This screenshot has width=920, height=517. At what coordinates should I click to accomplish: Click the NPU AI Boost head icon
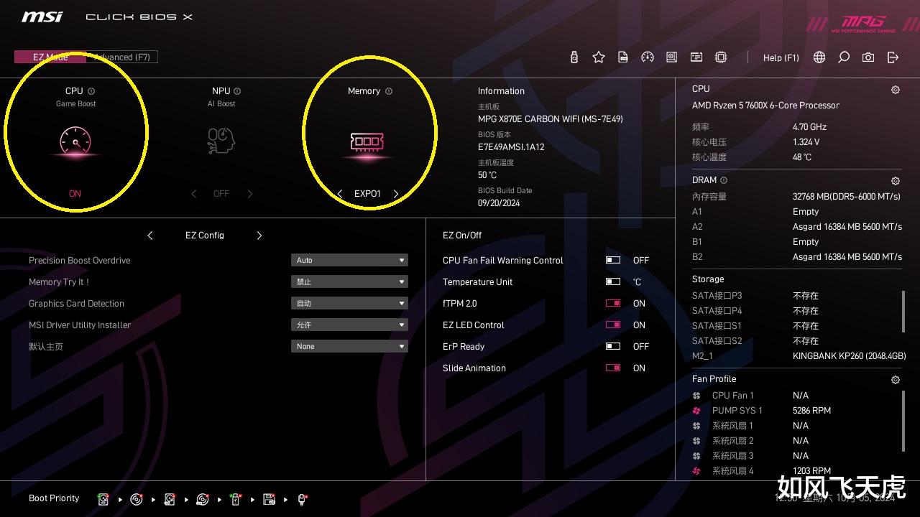coord(221,141)
